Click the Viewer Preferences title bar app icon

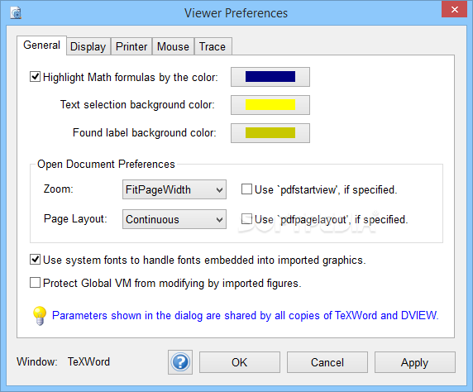point(16,13)
